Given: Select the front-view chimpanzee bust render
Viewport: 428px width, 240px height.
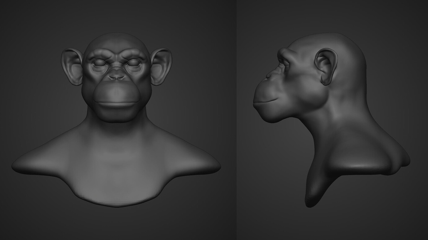Looking at the screenshot, I should pyautogui.click(x=116, y=120).
